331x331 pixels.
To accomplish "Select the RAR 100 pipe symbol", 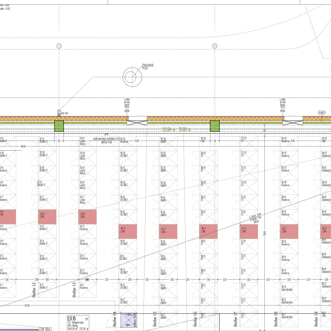I will click(59, 113).
